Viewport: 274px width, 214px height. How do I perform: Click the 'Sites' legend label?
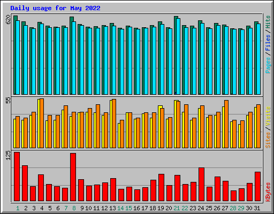click(x=268, y=140)
